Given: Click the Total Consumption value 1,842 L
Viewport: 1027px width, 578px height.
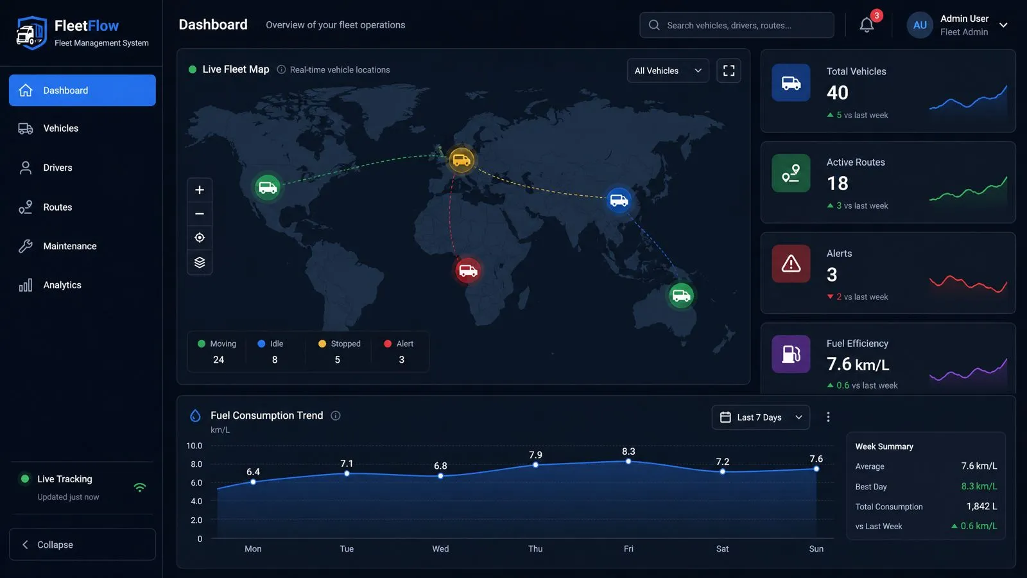Looking at the screenshot, I should coord(981,506).
